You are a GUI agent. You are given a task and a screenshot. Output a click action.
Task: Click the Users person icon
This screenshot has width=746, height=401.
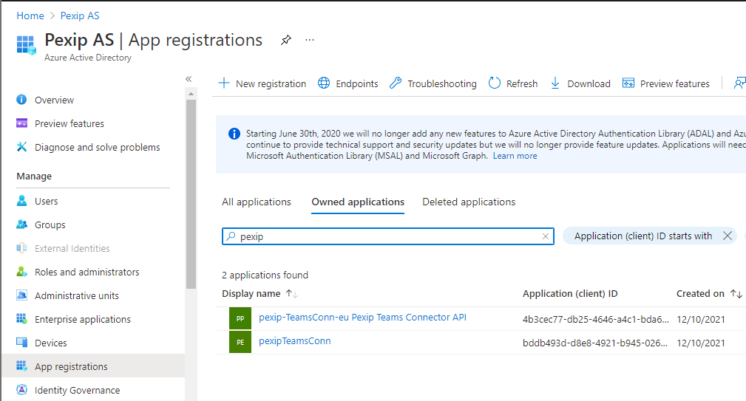coord(22,201)
